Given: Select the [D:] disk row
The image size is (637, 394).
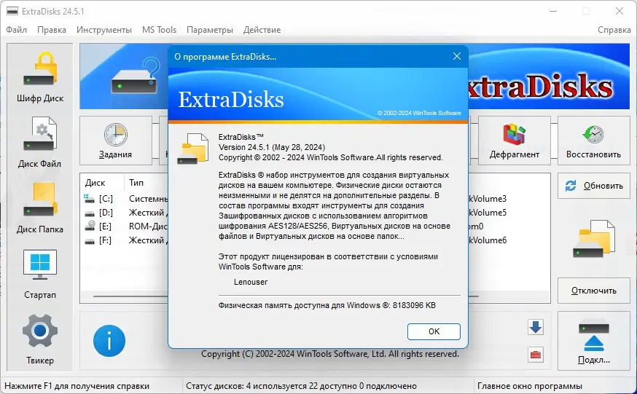Looking at the screenshot, I should point(125,213).
